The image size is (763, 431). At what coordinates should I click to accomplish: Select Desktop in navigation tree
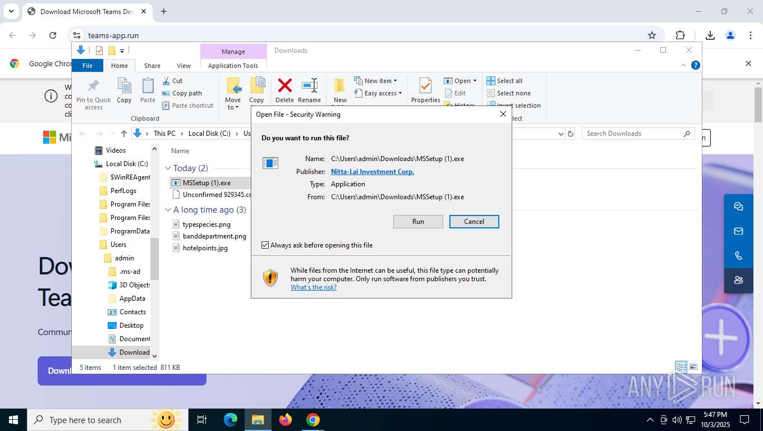[x=131, y=325]
